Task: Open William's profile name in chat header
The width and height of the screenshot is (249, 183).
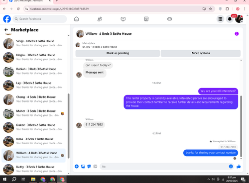Action: pos(109,34)
